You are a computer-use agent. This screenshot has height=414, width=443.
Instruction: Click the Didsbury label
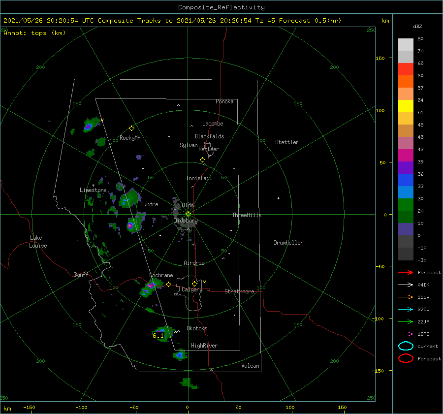pyautogui.click(x=186, y=221)
